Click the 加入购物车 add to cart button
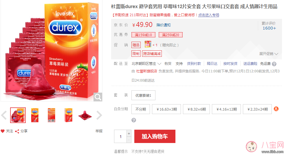 pyautogui.click(x=155, y=136)
